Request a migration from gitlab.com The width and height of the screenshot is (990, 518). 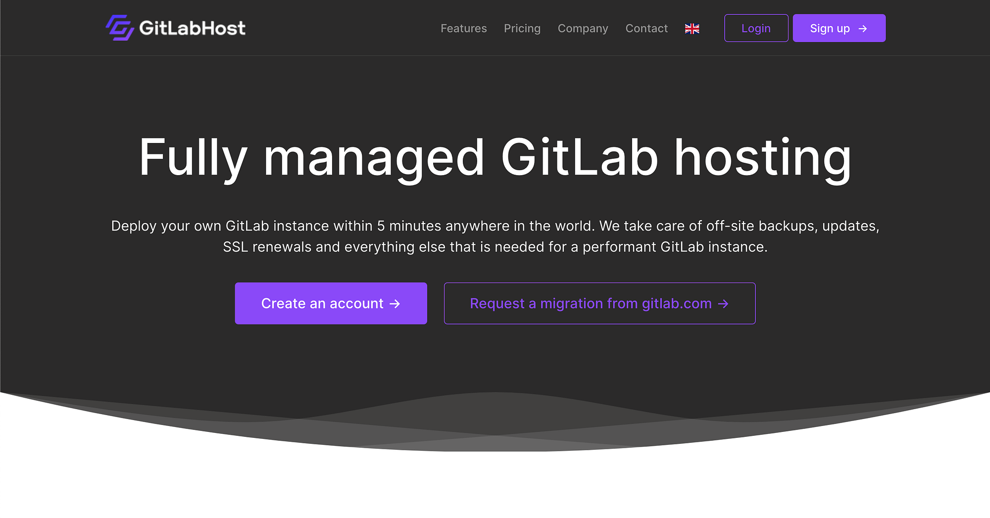pos(600,303)
